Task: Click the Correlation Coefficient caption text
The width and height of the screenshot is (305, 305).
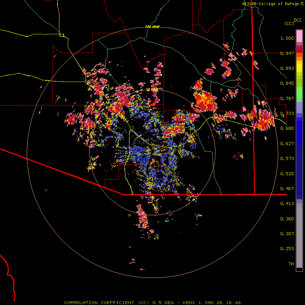Action: pyautogui.click(x=152, y=303)
